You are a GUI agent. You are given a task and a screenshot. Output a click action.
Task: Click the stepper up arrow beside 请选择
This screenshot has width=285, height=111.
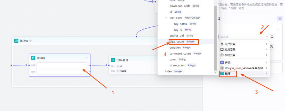coord(272,36)
